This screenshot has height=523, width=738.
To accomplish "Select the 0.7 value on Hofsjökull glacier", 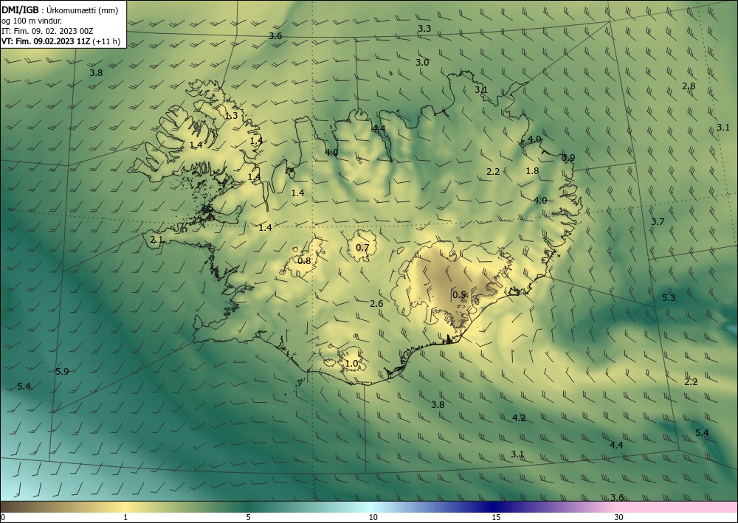I will [362, 247].
